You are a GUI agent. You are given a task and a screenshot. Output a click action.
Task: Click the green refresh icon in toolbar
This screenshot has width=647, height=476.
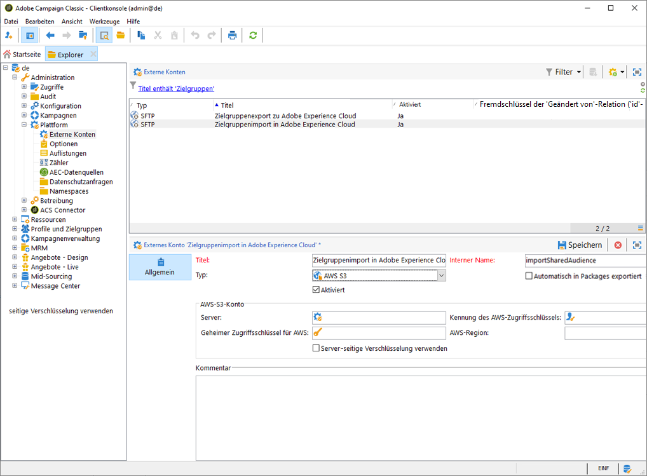click(253, 36)
